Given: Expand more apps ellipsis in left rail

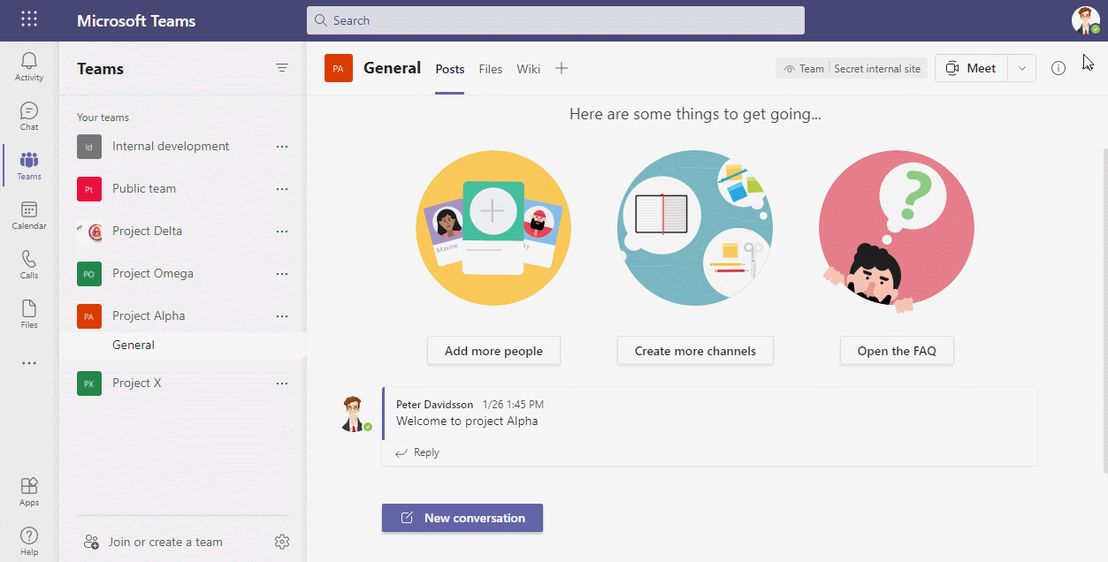Looking at the screenshot, I should (x=29, y=363).
